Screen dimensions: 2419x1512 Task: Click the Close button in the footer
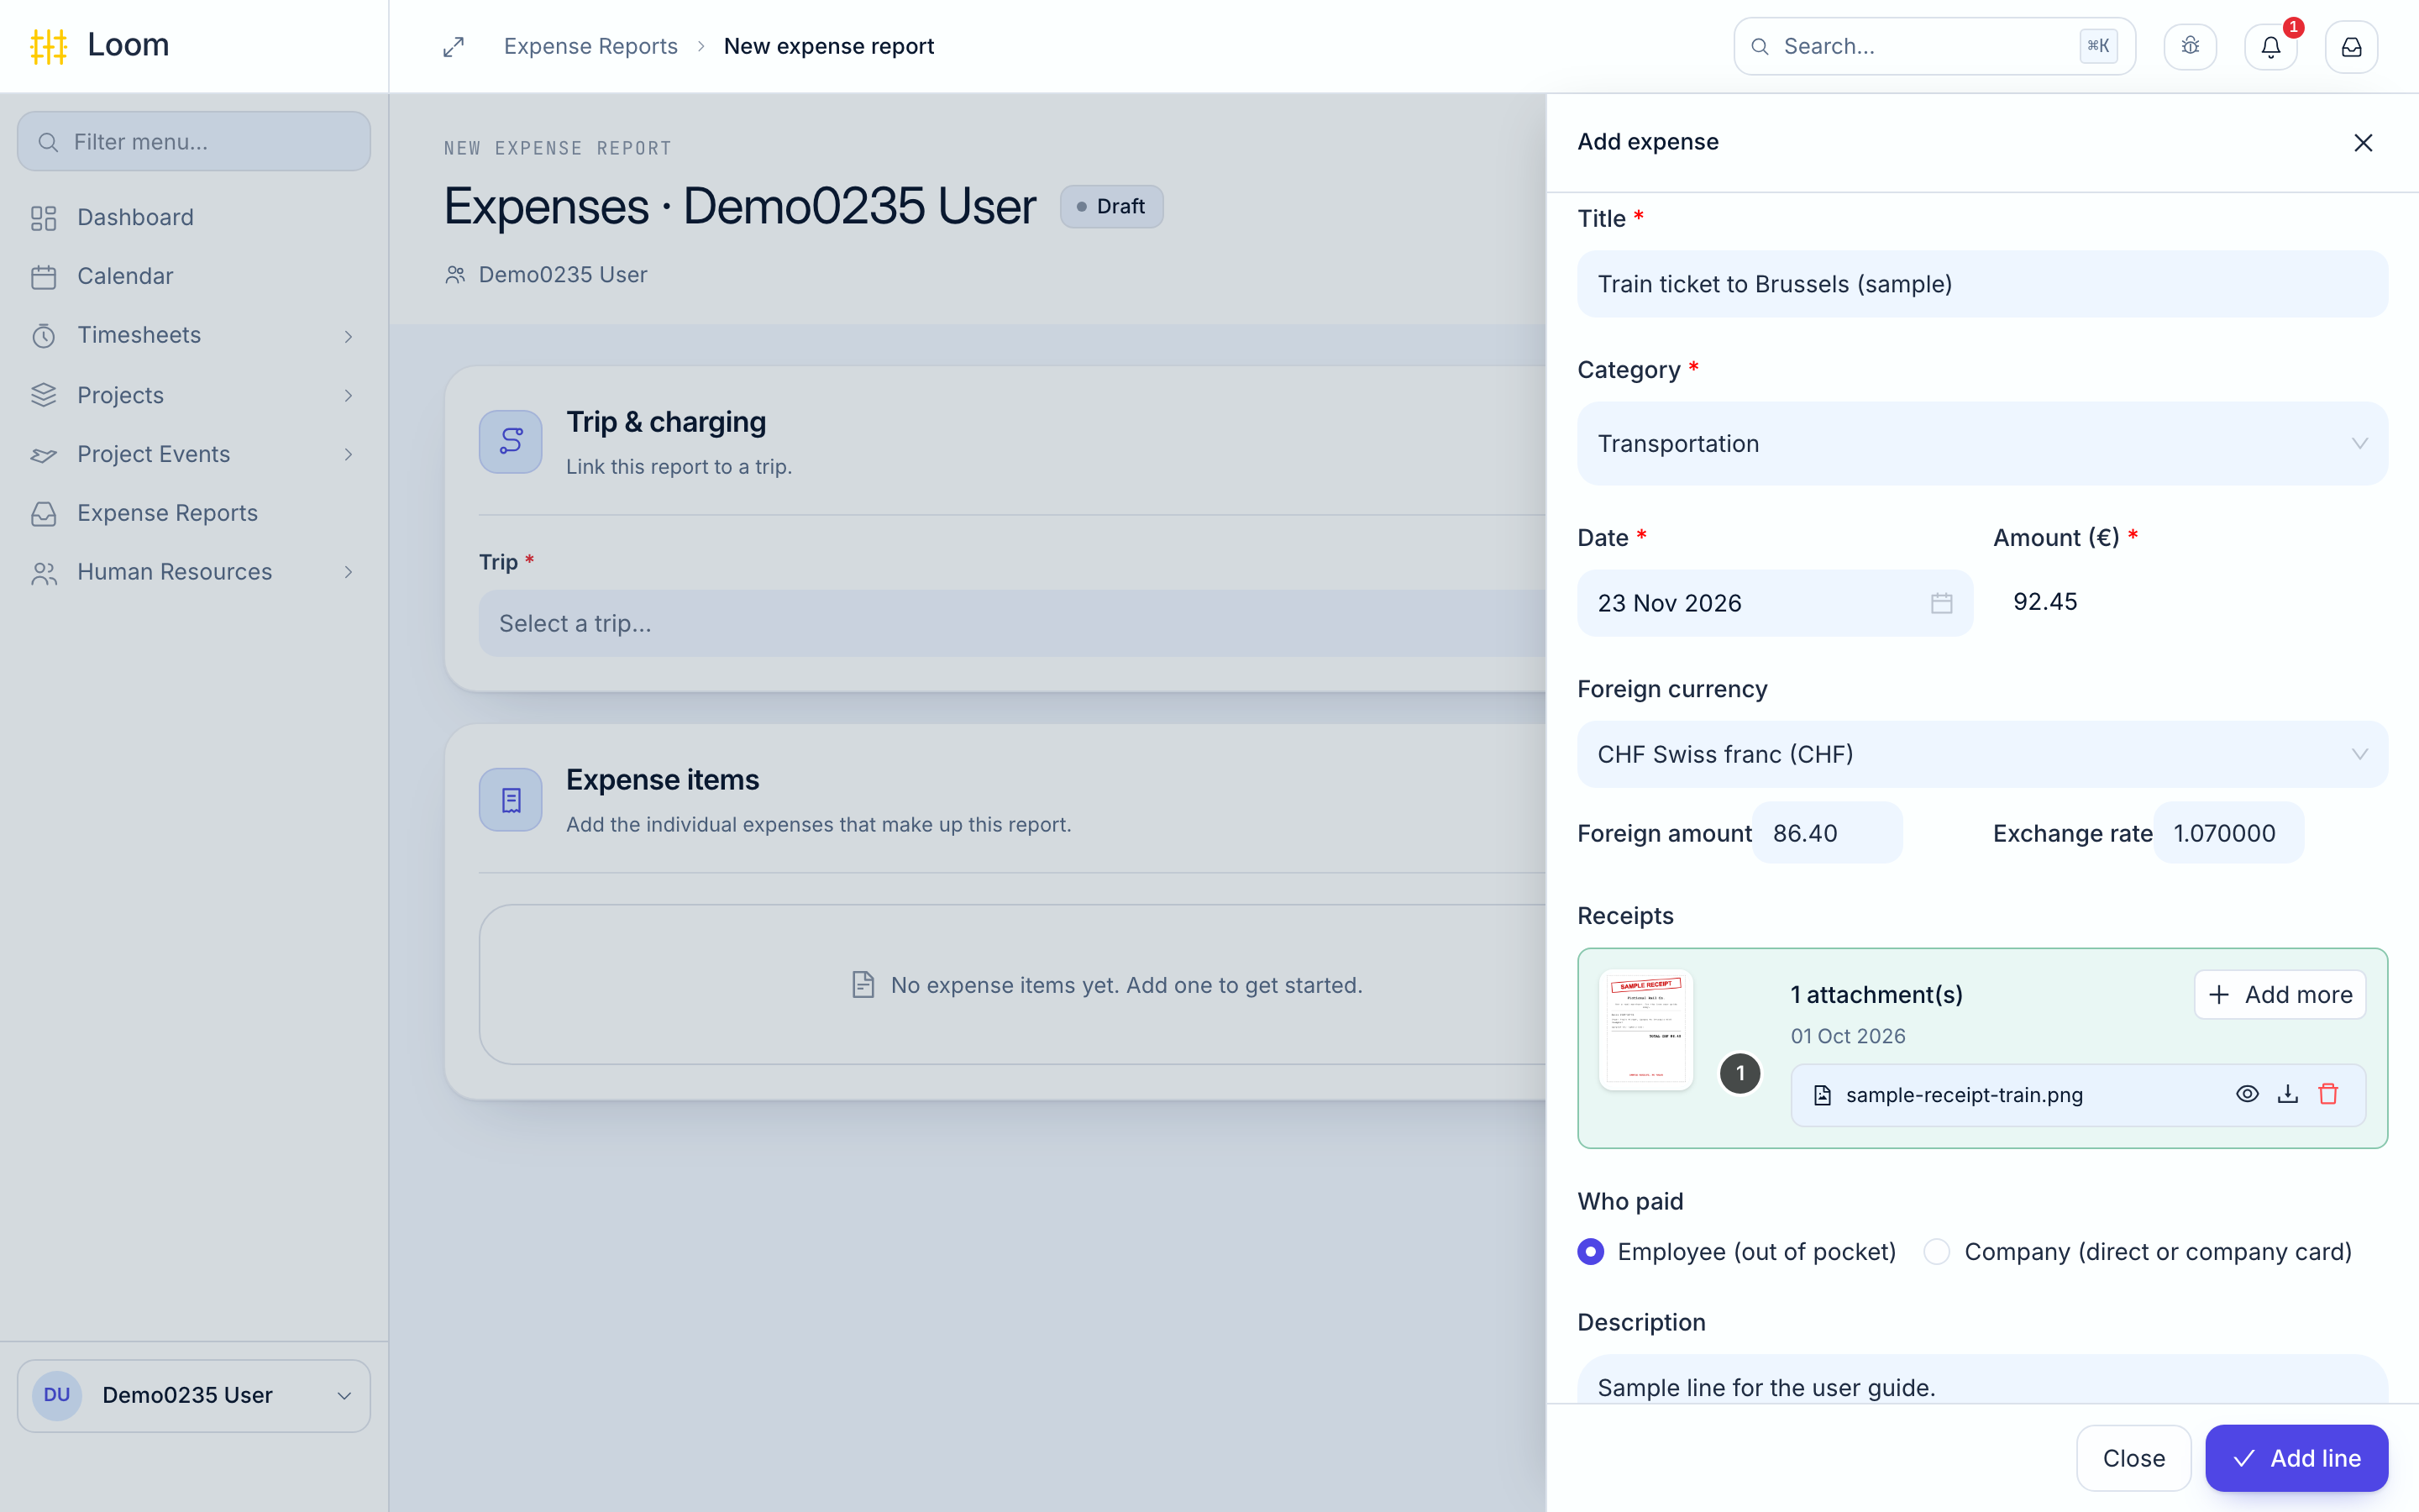click(x=2133, y=1458)
